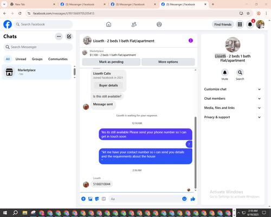Open Windows taskbar search
Screen dimensions: 271x217
pyautogui.click(x=15, y=213)
